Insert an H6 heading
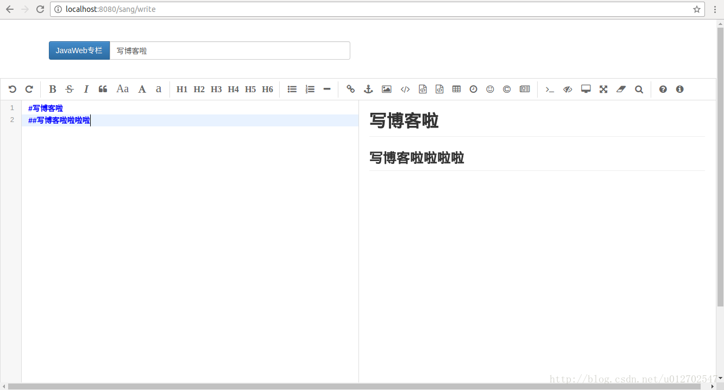The width and height of the screenshot is (724, 390). click(268, 89)
